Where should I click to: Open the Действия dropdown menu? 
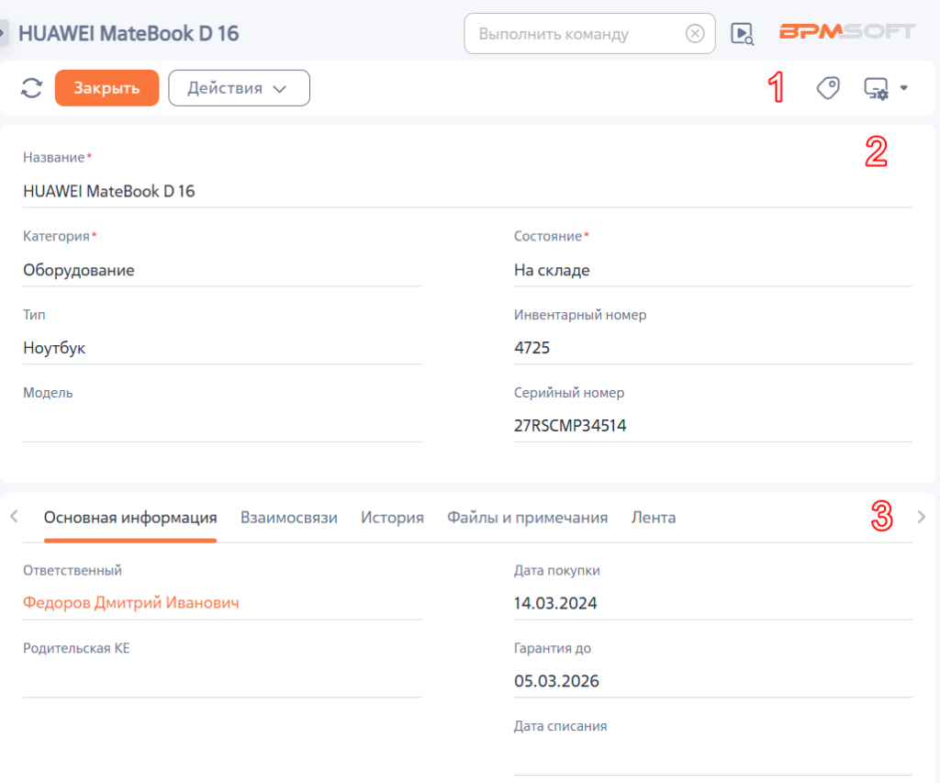pos(239,88)
